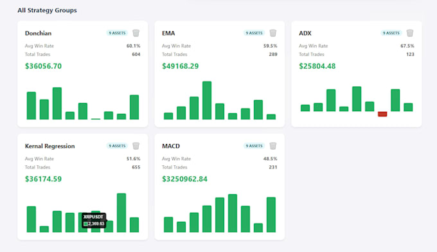Viewport: 437px width, 252px height.
Task: Open the Donchian card title
Action: (x=38, y=33)
